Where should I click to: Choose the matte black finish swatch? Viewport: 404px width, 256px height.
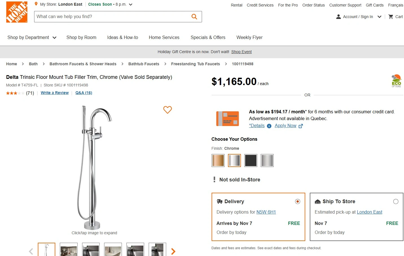tap(251, 160)
